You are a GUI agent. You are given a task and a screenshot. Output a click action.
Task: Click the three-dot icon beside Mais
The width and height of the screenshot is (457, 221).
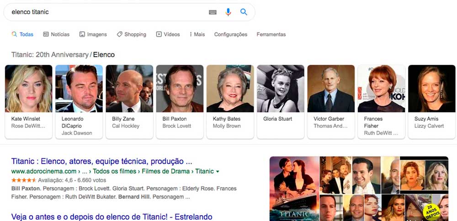[x=191, y=34]
